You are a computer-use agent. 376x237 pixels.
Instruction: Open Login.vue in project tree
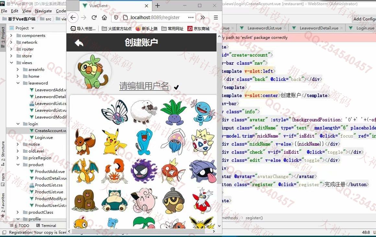coord(41,137)
